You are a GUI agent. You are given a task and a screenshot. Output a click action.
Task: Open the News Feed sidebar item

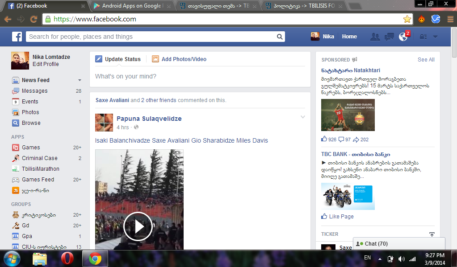36,80
